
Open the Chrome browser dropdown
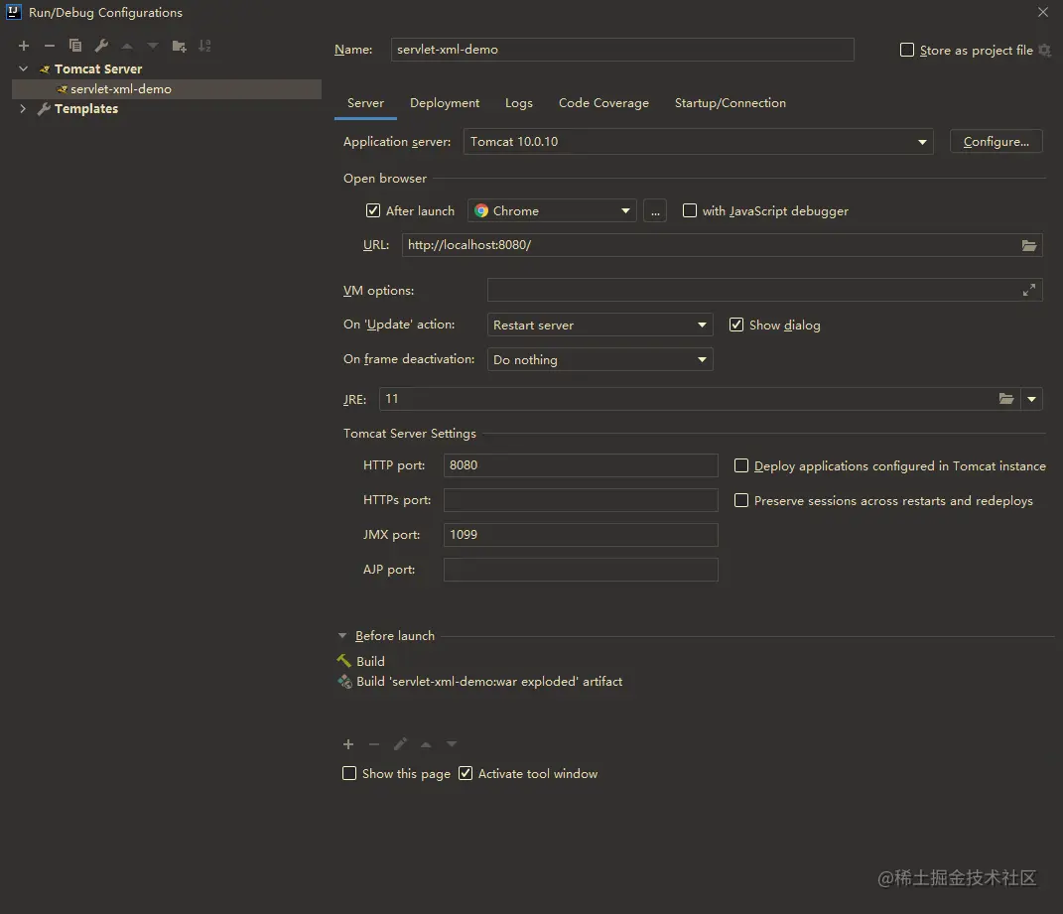(x=552, y=210)
